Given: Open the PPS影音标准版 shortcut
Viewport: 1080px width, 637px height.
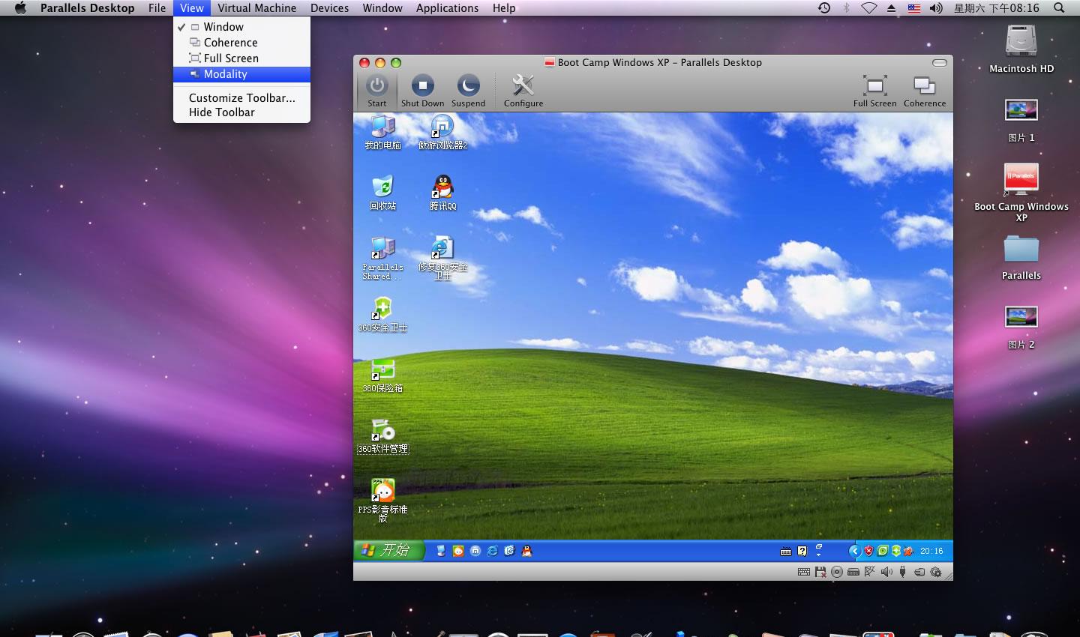Looking at the screenshot, I should pos(382,501).
